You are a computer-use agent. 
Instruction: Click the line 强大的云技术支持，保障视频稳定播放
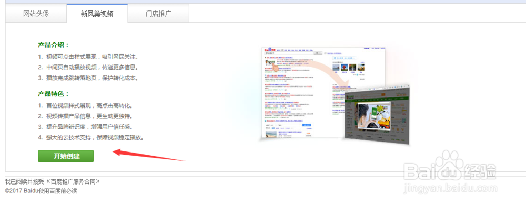tap(91, 137)
